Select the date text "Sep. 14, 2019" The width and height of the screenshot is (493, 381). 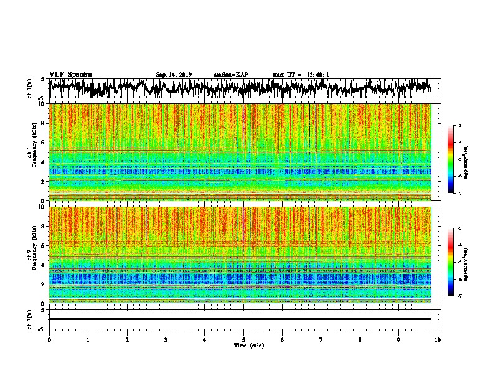click(174, 75)
